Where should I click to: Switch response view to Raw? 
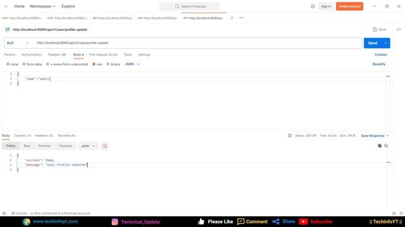(x=27, y=146)
